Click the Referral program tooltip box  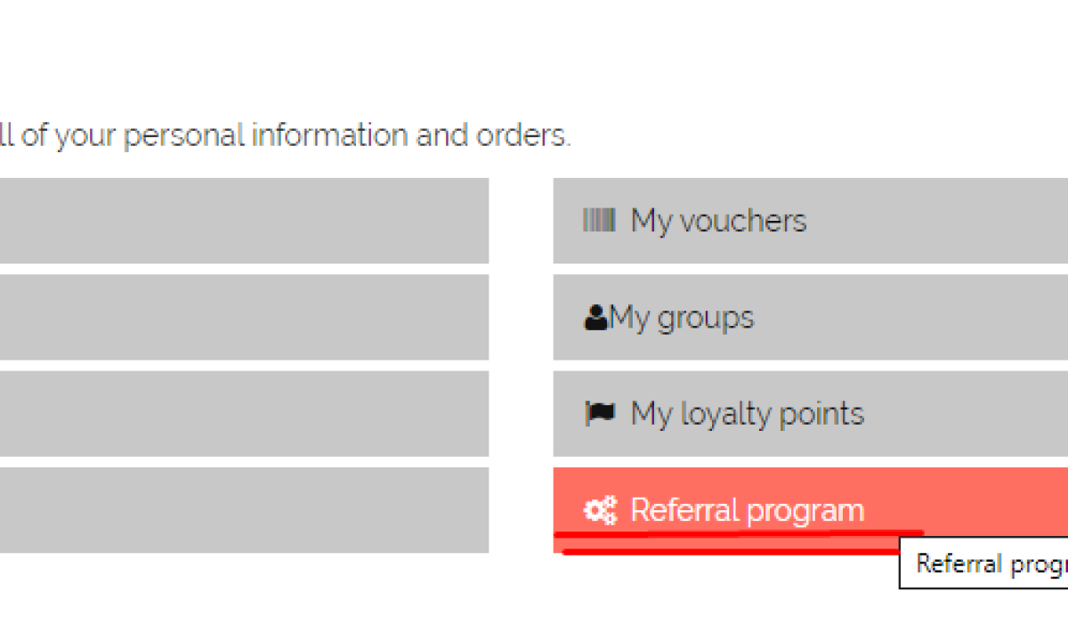coord(983,564)
